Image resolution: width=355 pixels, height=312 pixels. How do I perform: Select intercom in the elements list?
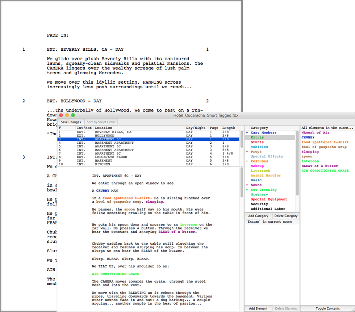[310, 161]
